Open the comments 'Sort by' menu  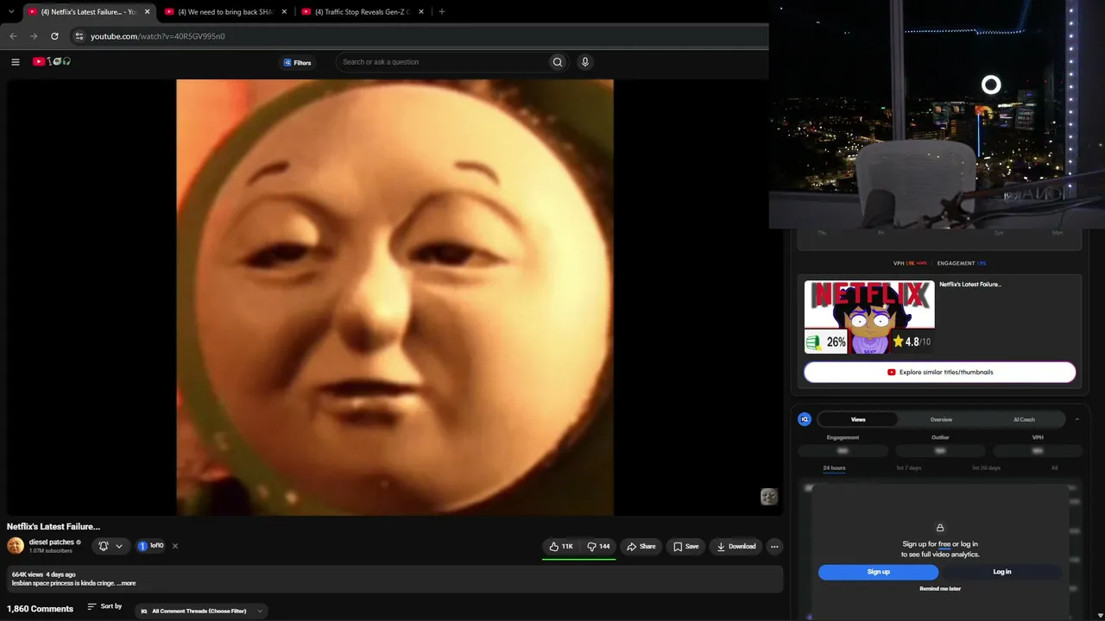[x=104, y=607]
